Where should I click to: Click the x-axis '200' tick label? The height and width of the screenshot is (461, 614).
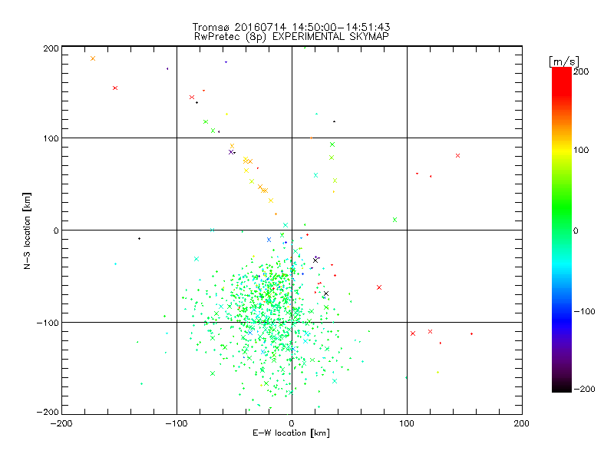point(522,423)
